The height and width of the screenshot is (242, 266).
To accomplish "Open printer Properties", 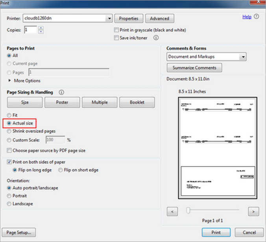I will (129, 18).
